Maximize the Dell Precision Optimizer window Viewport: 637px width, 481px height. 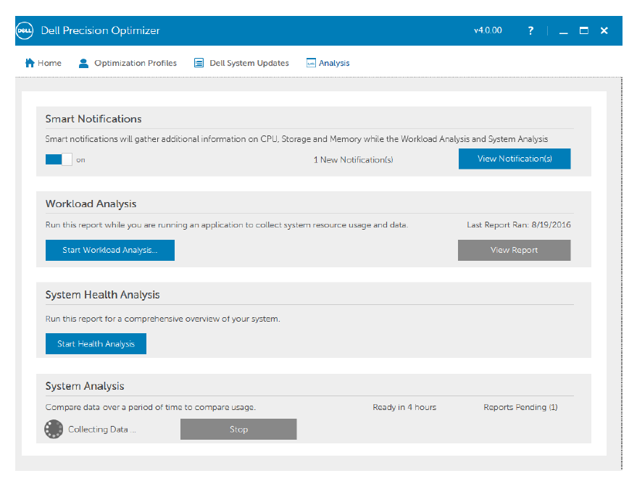(x=584, y=30)
